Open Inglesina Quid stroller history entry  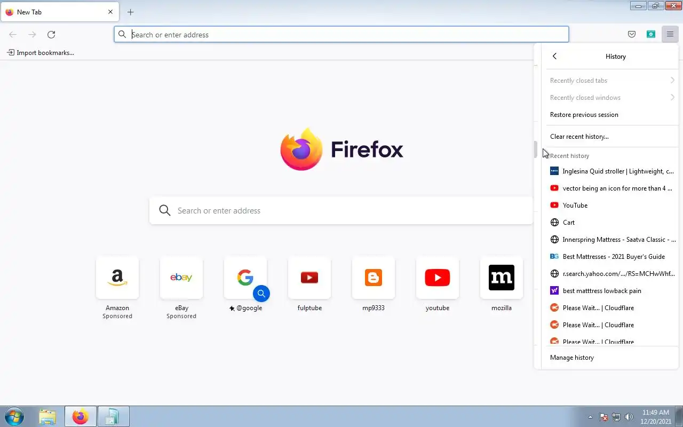(x=611, y=171)
